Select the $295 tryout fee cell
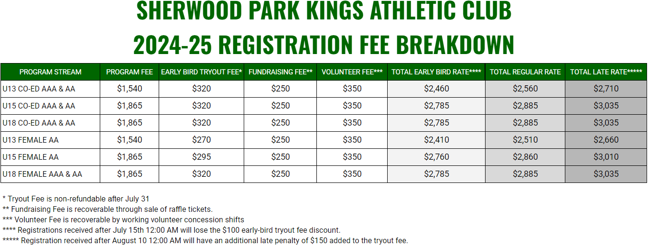Screen dimensions: 648x246 tap(201, 157)
